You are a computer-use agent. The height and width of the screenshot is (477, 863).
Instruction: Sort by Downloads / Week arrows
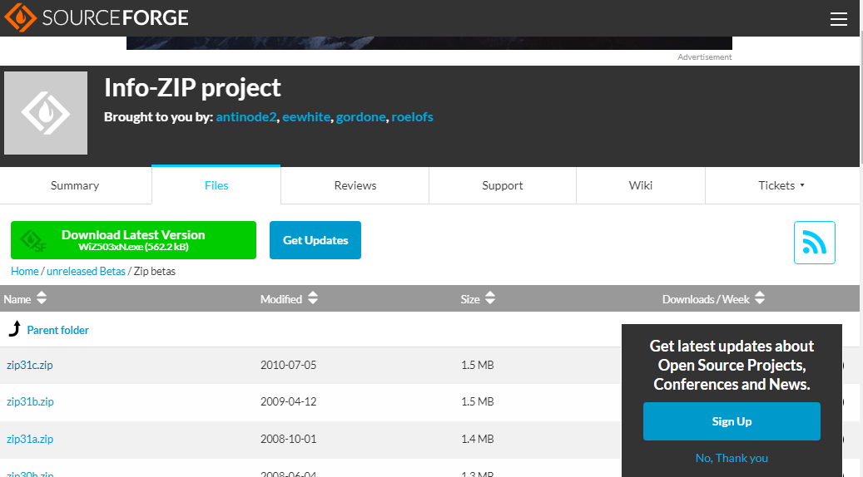pyautogui.click(x=760, y=298)
